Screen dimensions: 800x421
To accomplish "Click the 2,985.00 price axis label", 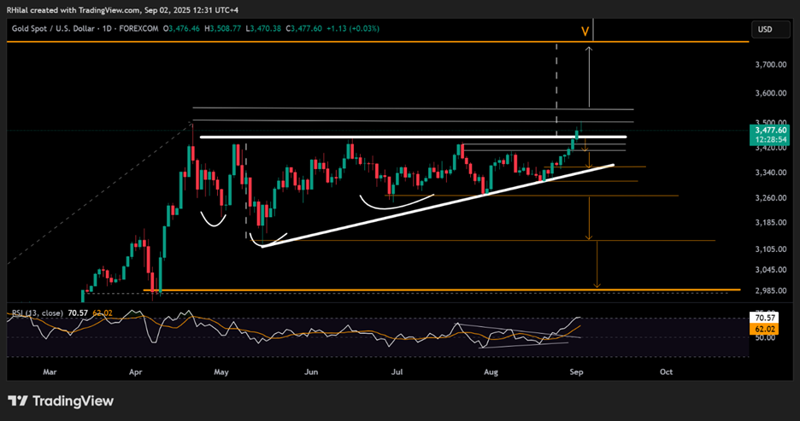I will pos(770,290).
